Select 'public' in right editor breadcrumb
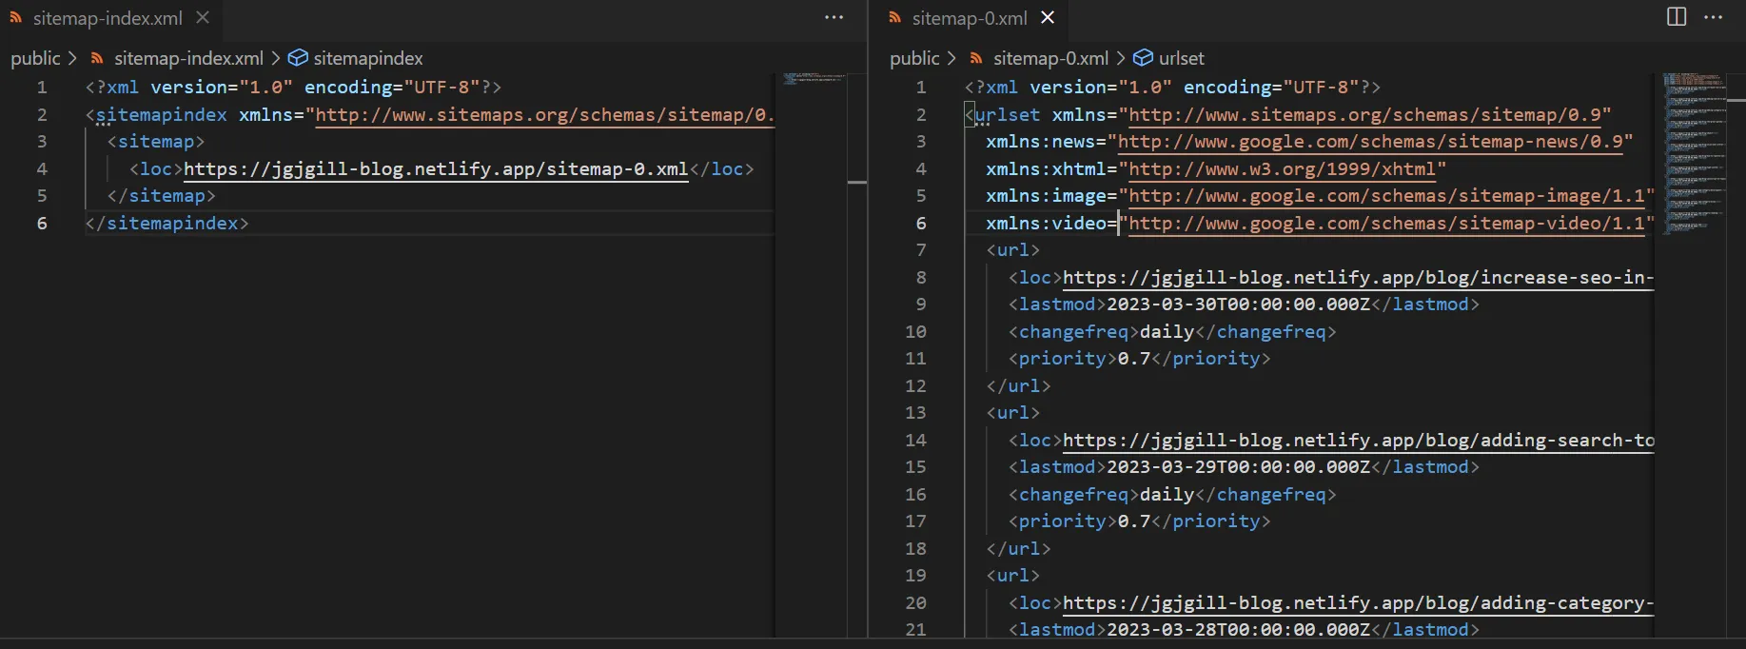Screen dimensions: 1746x649 coord(914,58)
